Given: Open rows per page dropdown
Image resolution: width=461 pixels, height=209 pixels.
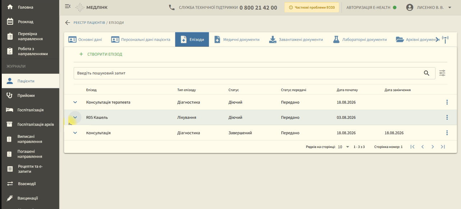Looking at the screenshot, I should click(344, 147).
